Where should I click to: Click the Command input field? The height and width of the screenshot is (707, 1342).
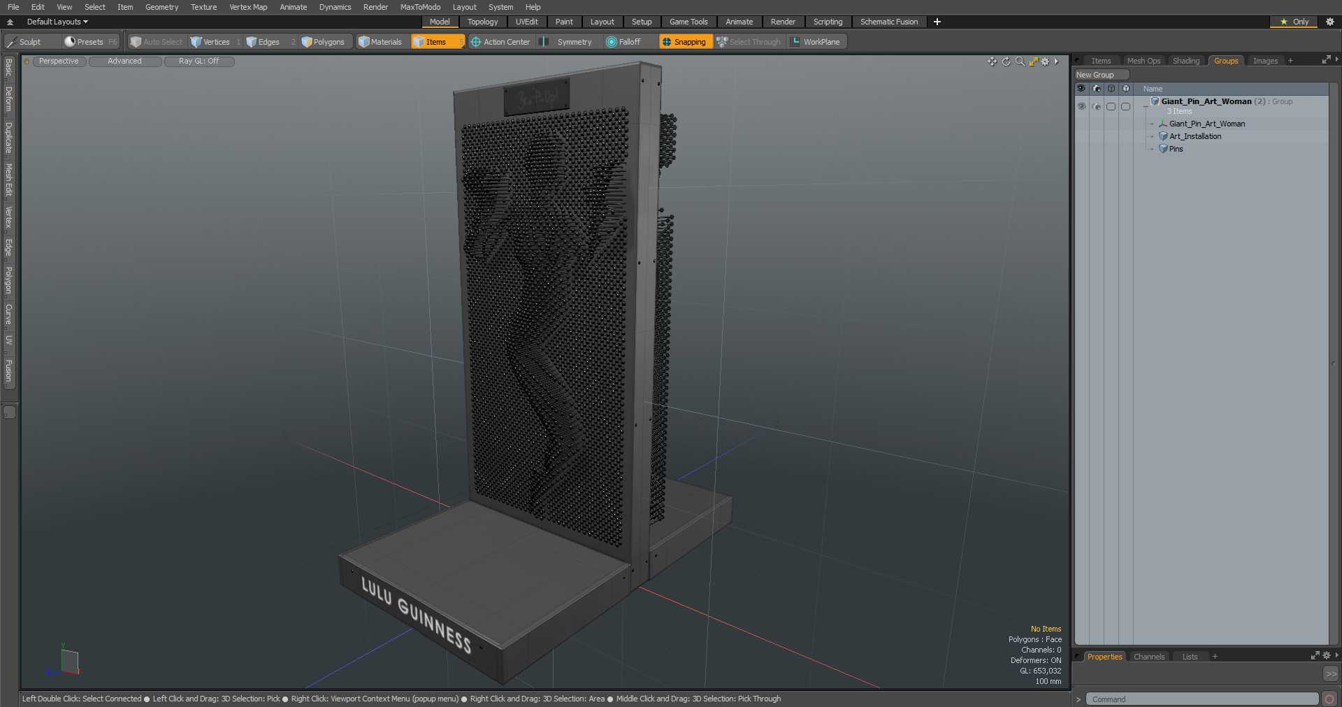pos(1202,699)
